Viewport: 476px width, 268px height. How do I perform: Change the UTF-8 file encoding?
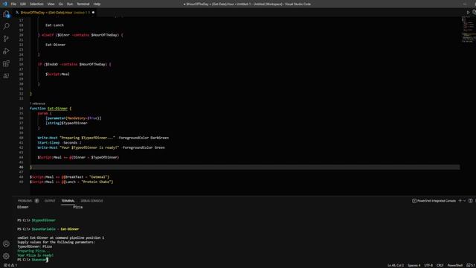click(x=428, y=265)
